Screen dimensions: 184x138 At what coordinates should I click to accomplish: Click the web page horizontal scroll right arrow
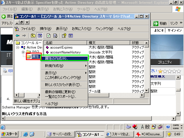[174, 119]
